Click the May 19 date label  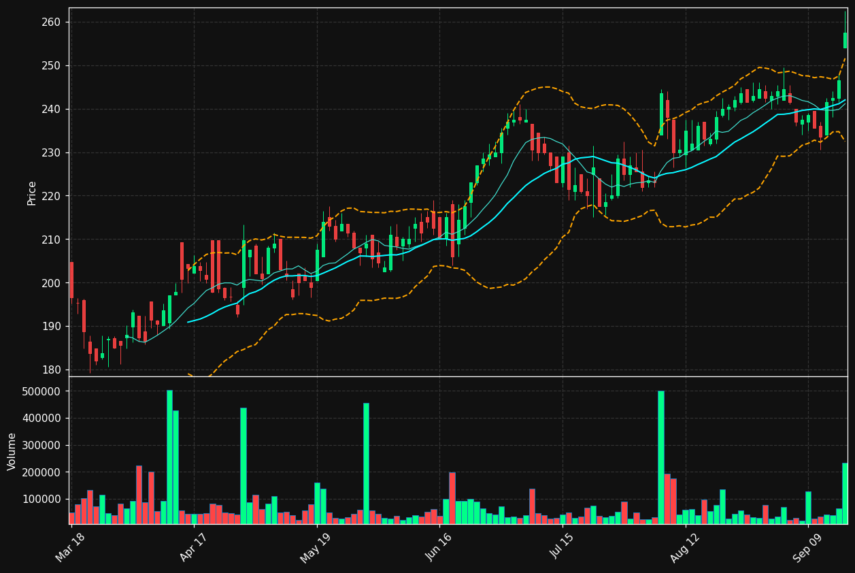pos(316,546)
